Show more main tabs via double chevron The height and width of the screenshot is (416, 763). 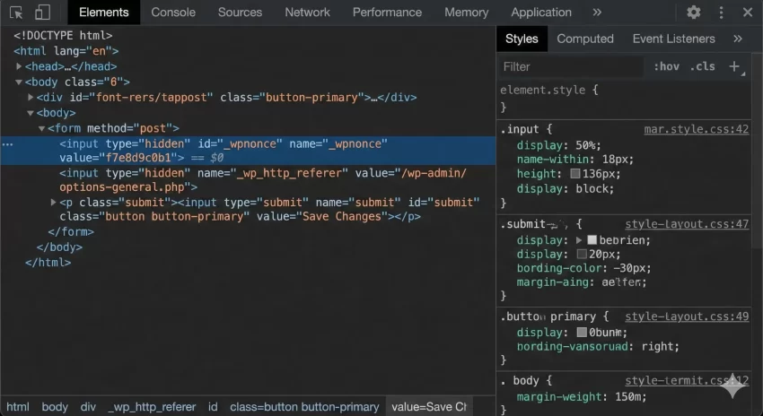point(597,13)
